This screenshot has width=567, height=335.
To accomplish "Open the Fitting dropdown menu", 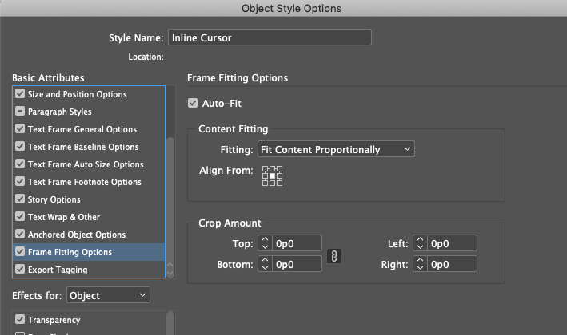I will coord(336,149).
